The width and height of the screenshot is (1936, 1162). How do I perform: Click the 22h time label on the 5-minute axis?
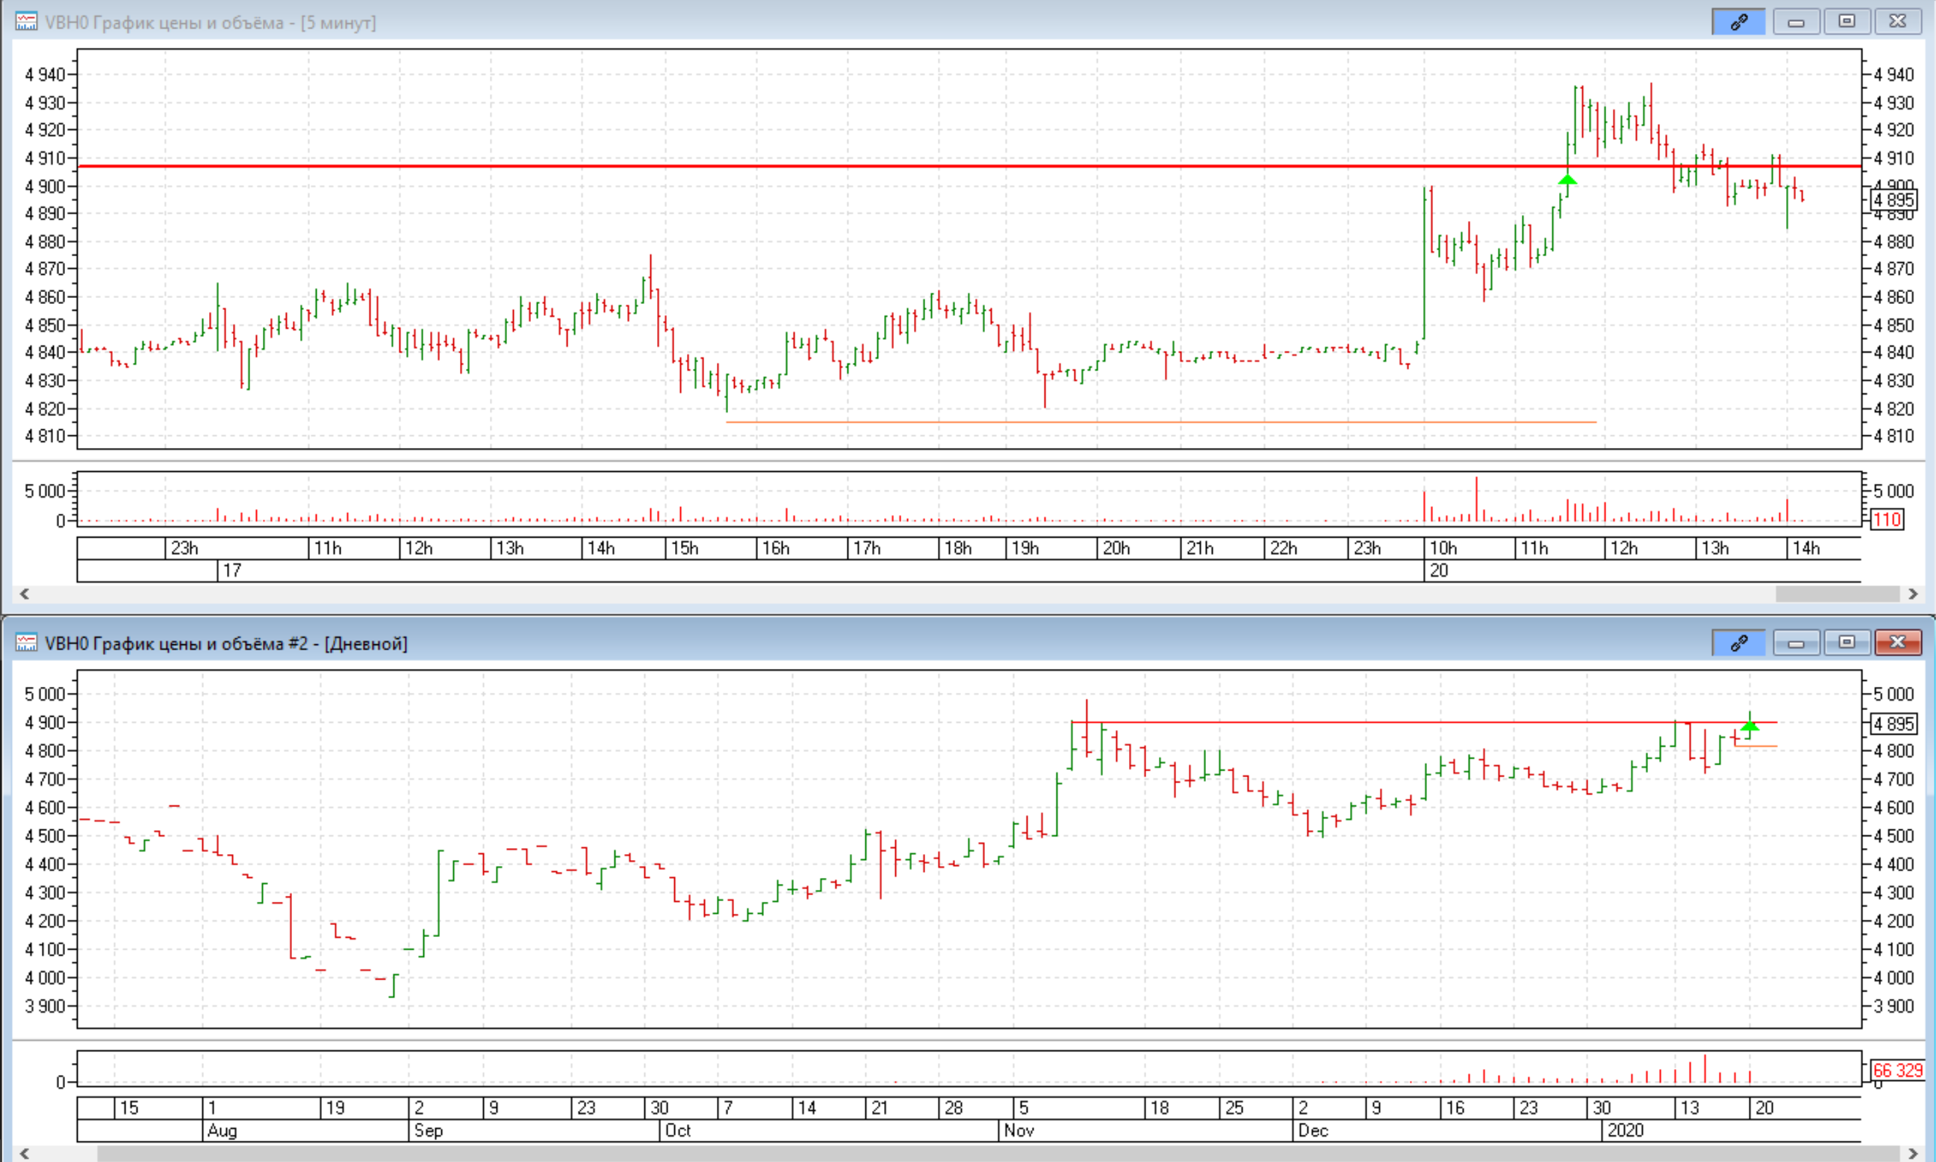tap(1284, 548)
